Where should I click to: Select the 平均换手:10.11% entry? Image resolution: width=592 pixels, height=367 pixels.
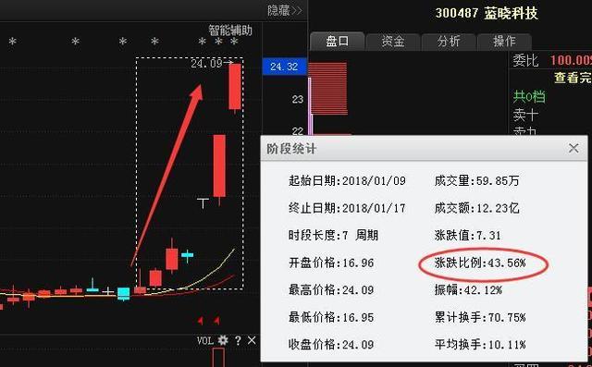480,345
